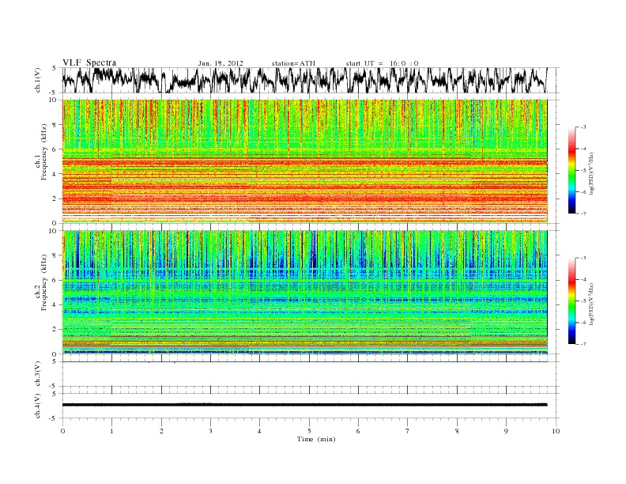Click the "-3" tick on ch.1 colorbar
This screenshot has height=484, width=626.
[x=583, y=127]
